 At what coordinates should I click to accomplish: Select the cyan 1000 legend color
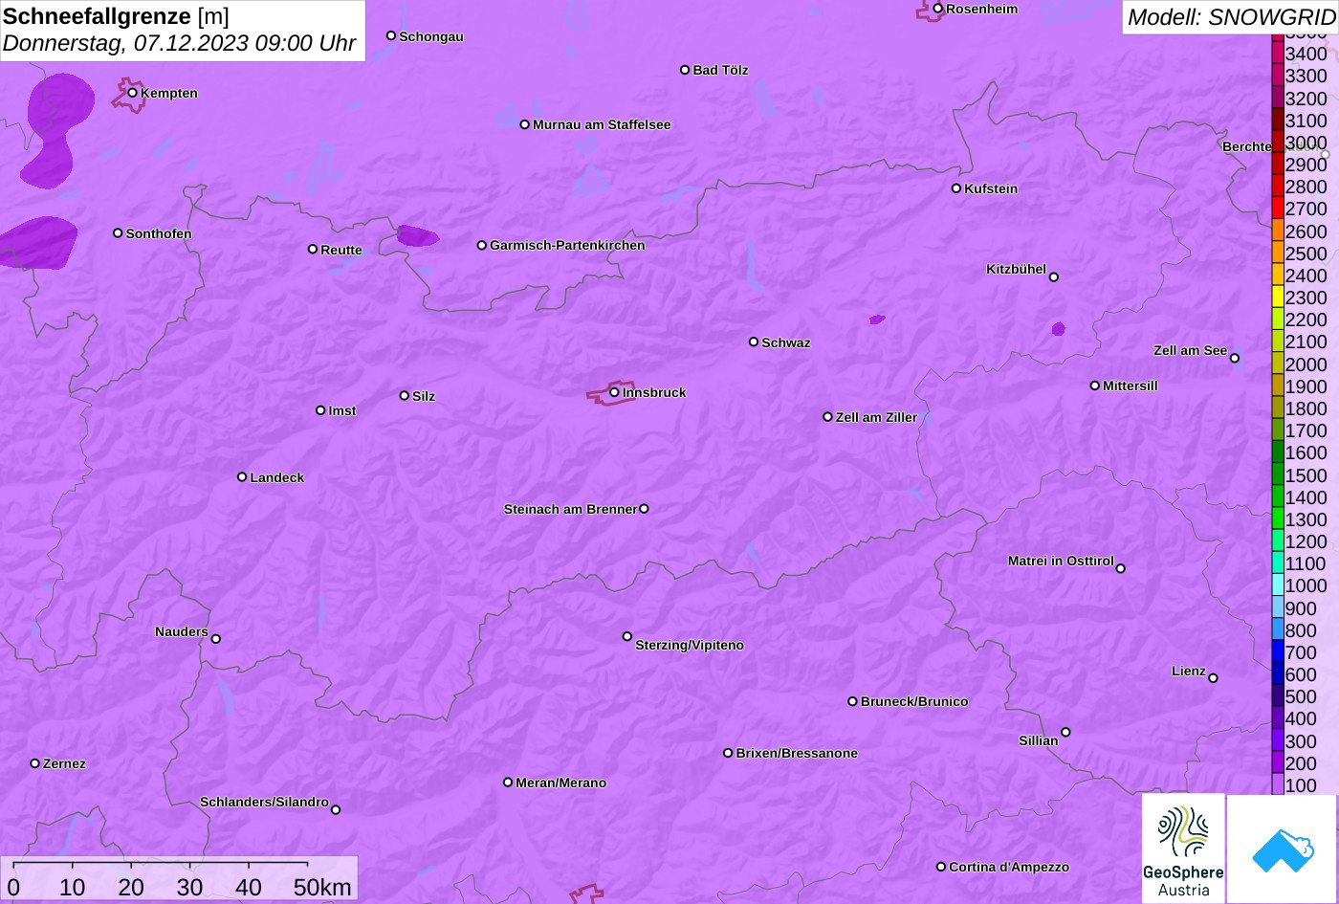coord(1278,585)
